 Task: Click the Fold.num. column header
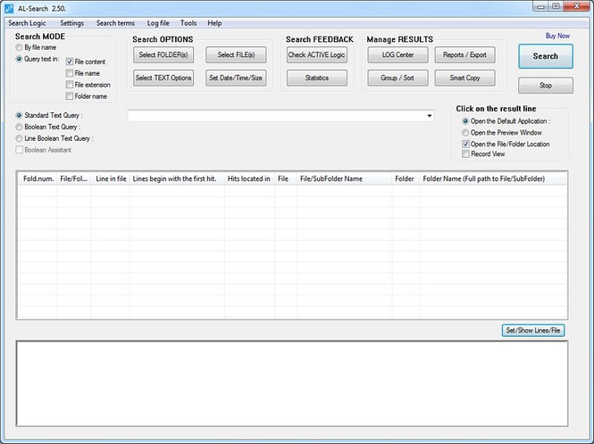(x=38, y=179)
